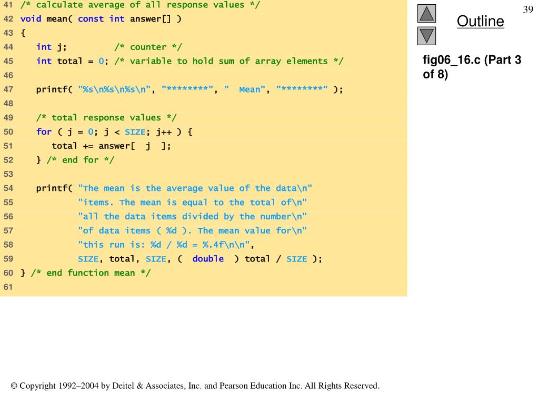Screen dimensions: 539x404
Task: Click the 'for' keyword on line 50
Action: (x=44, y=132)
